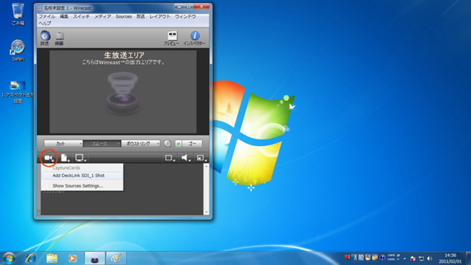Click the broadcast (放送) toolbar icon
471x265 pixels.
(x=45, y=38)
